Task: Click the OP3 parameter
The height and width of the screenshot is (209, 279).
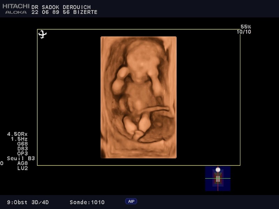Action: (x=22, y=154)
